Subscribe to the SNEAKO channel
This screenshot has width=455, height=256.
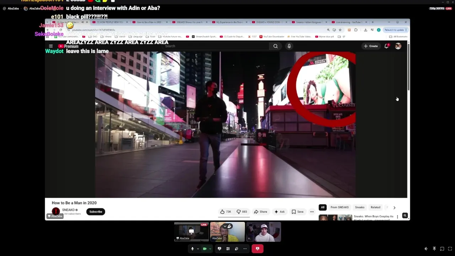coord(96,212)
